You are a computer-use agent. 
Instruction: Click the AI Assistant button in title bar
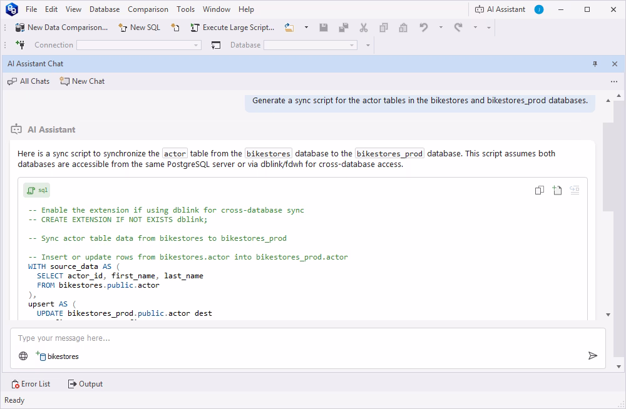coord(500,9)
